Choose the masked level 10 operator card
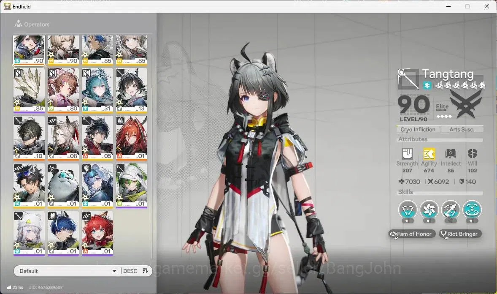Image resolution: width=497 pixels, height=294 pixels. point(29,138)
